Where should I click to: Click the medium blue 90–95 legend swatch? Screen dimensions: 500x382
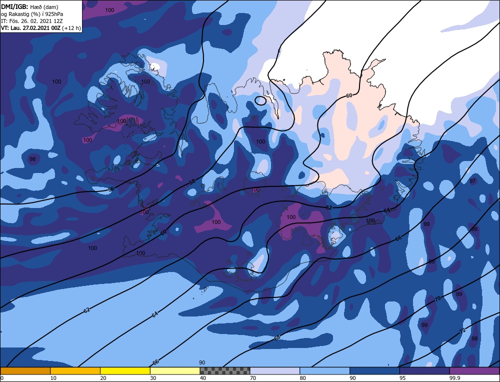tap(374, 370)
